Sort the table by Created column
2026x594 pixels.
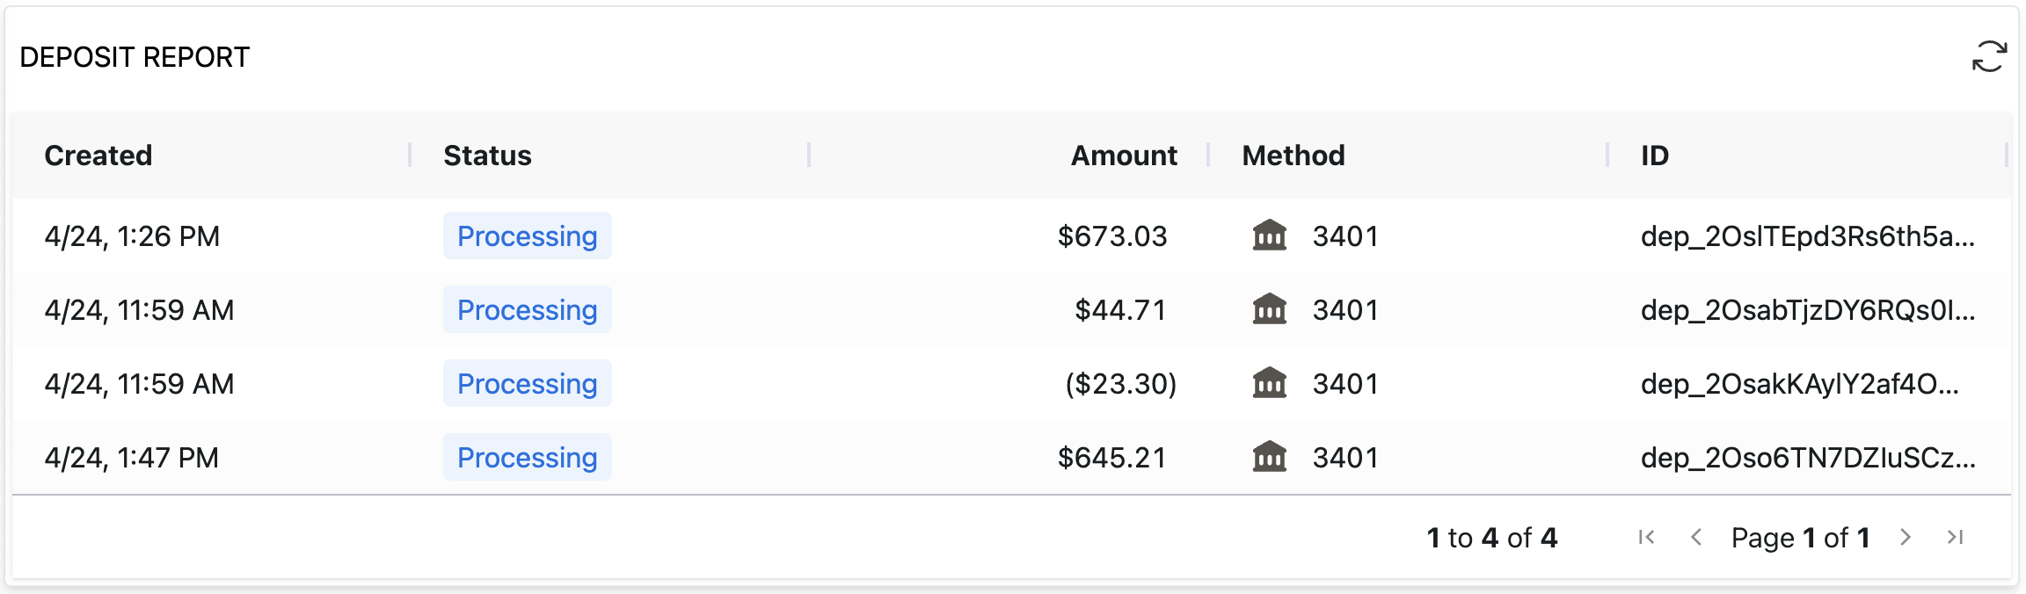pos(98,156)
